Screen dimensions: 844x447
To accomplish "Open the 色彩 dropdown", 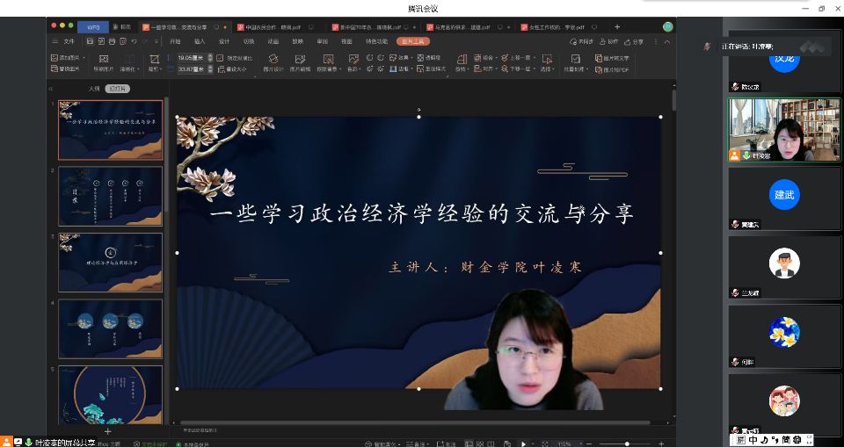I will coord(353,63).
